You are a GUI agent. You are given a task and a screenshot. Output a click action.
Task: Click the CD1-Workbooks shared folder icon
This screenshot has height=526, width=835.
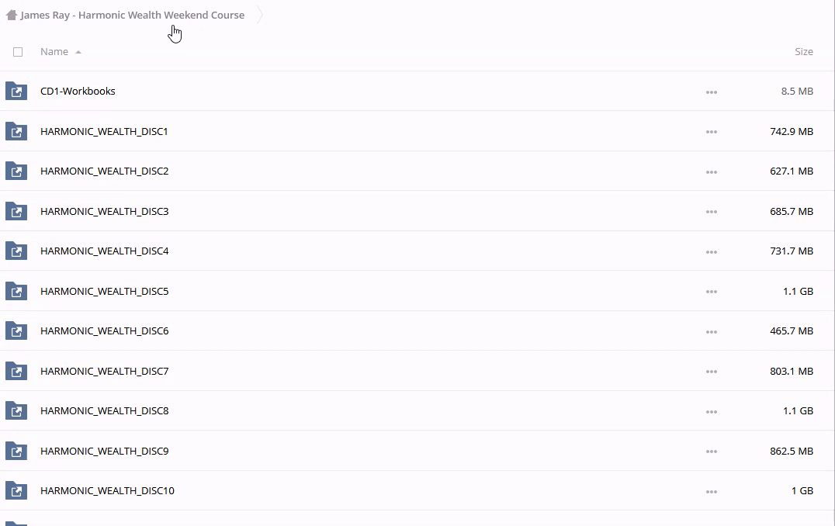16,92
